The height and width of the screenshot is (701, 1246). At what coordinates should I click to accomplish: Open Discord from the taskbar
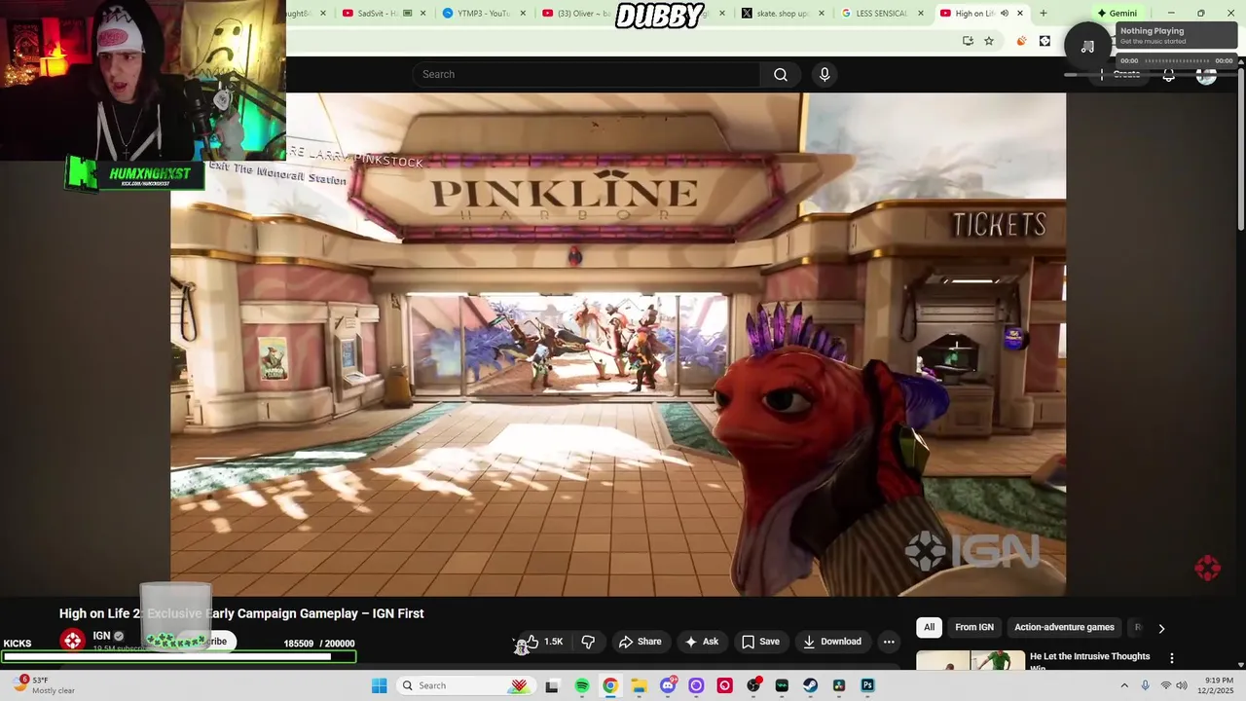pyautogui.click(x=668, y=685)
